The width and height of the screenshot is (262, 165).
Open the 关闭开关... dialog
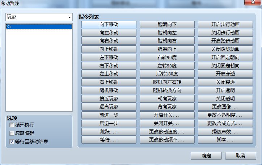click(x=167, y=123)
